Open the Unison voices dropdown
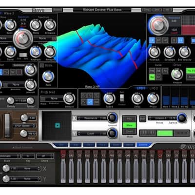 [162, 118]
